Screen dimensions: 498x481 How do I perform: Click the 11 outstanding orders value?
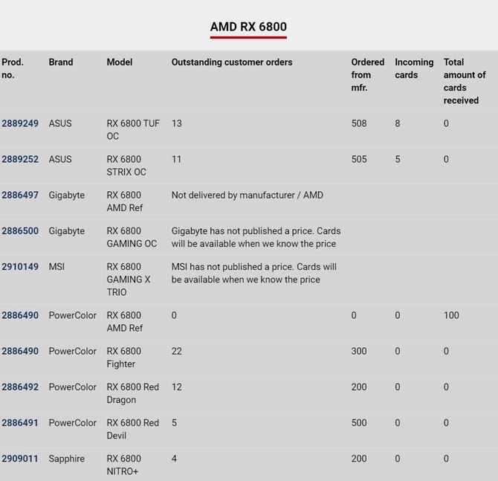coord(177,159)
